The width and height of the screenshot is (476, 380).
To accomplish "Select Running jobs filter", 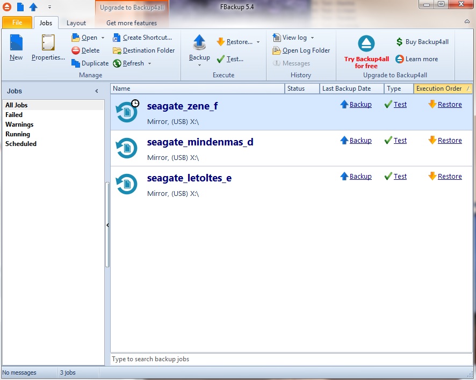I will tap(53, 134).
